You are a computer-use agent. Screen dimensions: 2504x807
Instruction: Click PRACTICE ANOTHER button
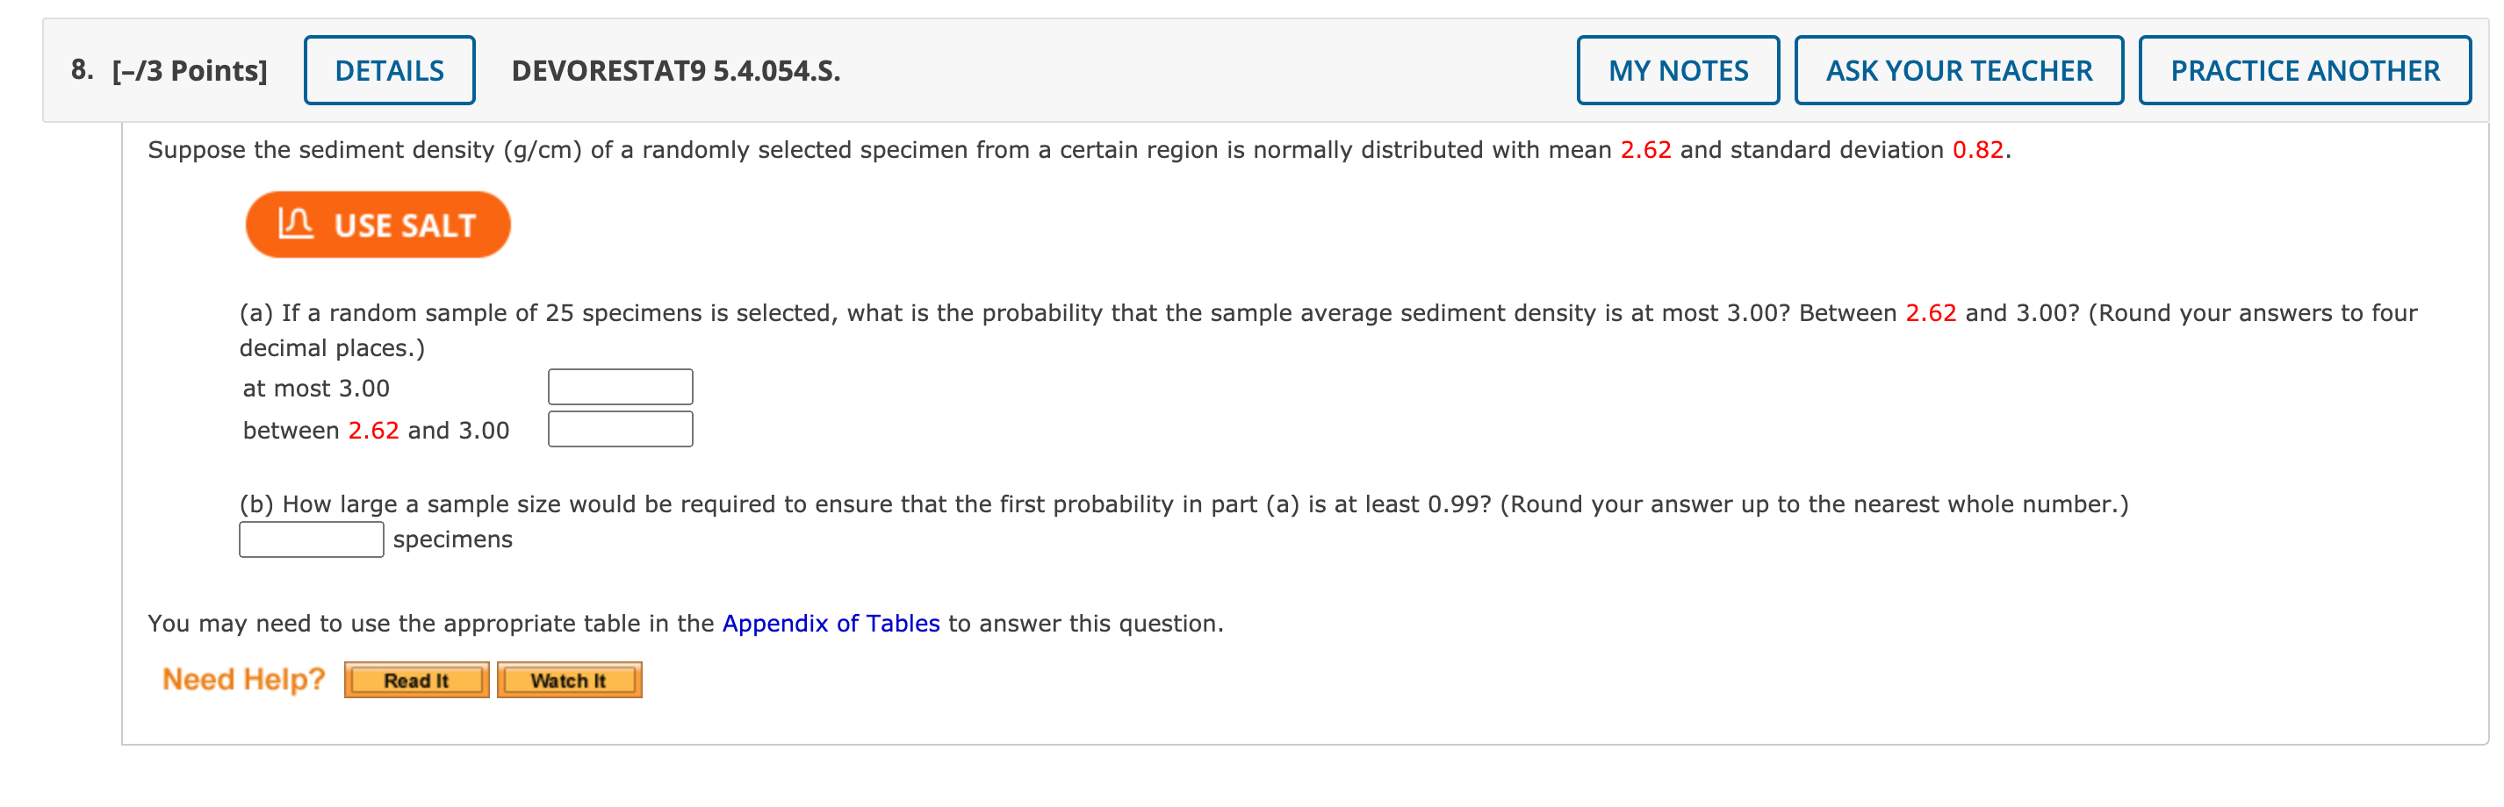tap(2305, 70)
